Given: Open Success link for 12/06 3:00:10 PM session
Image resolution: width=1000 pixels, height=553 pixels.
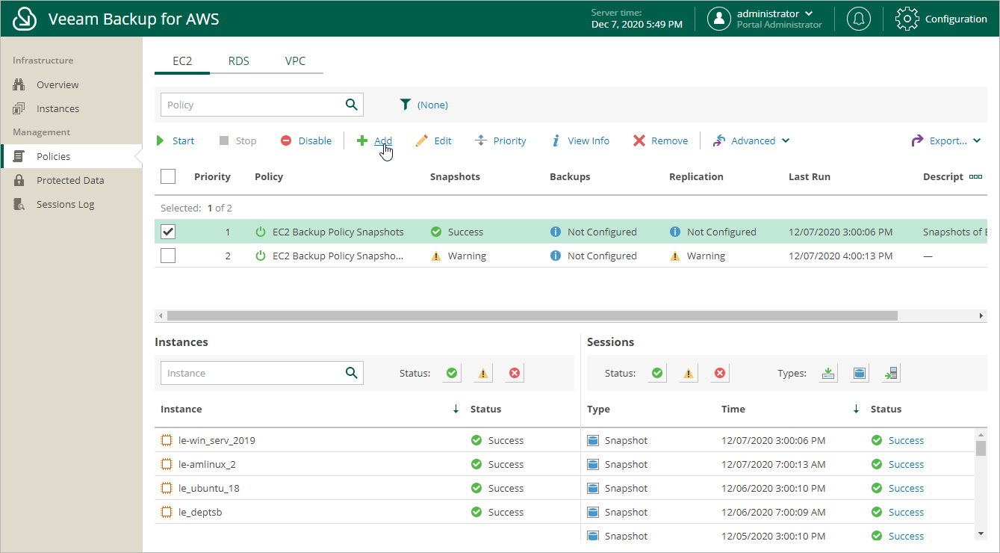Looking at the screenshot, I should (906, 488).
